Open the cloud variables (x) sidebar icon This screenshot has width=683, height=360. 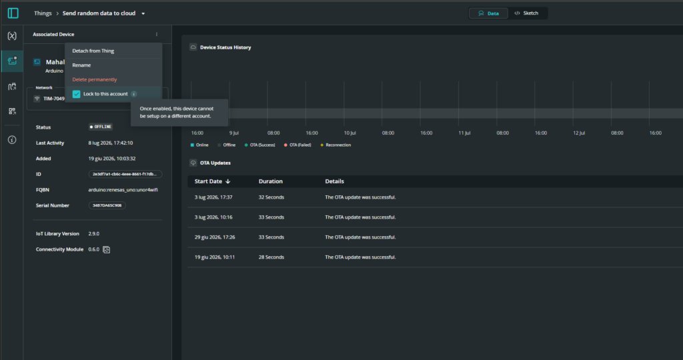(12, 36)
